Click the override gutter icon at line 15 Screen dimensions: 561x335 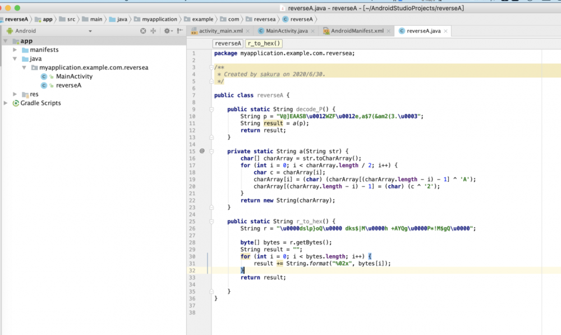coord(202,151)
